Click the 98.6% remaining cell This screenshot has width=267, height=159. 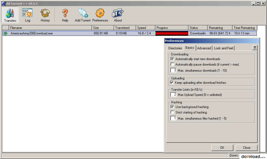[x=220, y=33]
